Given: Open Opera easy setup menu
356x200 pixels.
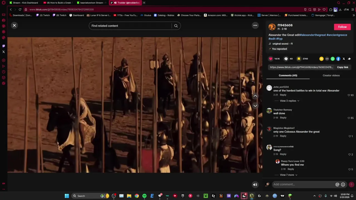Looking at the screenshot, I should (x=353, y=9).
